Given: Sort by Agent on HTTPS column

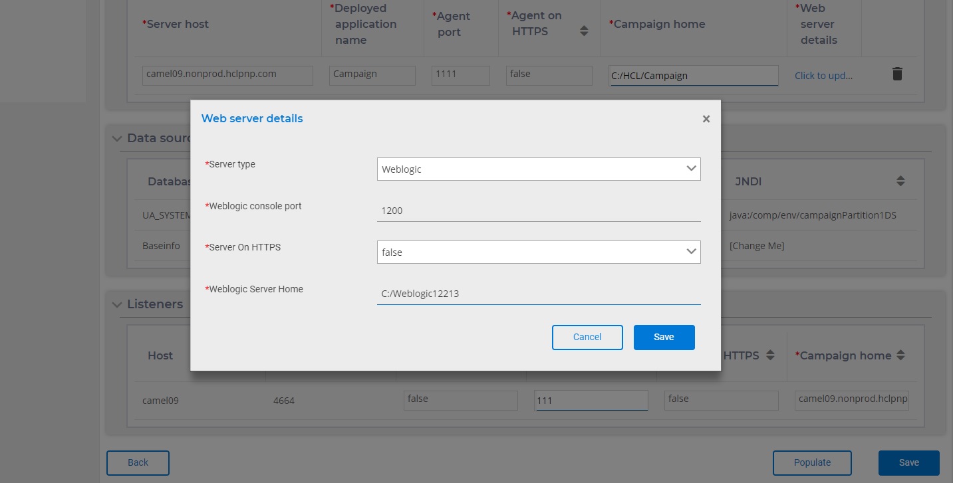Looking at the screenshot, I should click(584, 31).
